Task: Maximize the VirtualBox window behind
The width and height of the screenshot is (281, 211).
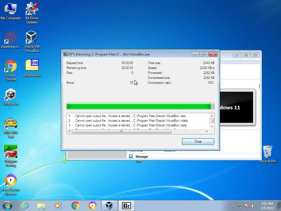Action: (246, 55)
